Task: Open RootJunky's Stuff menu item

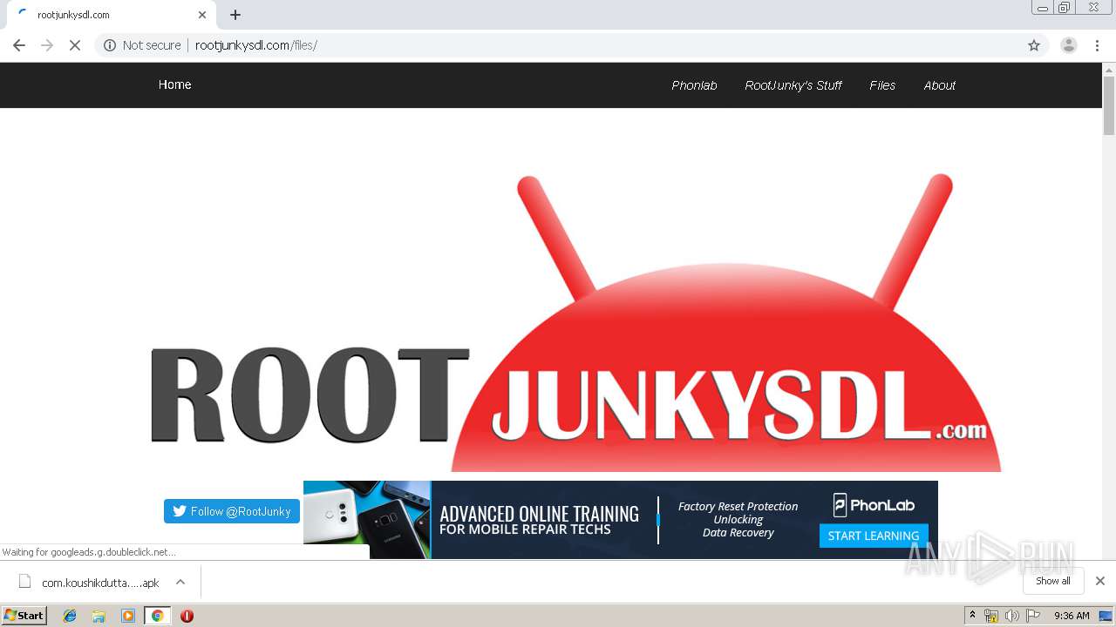Action: (793, 85)
